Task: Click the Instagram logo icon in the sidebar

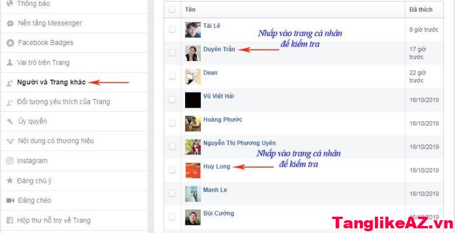Action: [10, 161]
